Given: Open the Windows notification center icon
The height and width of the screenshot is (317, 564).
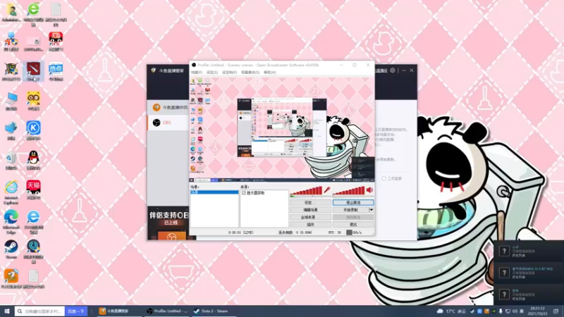Looking at the screenshot, I should [x=556, y=311].
